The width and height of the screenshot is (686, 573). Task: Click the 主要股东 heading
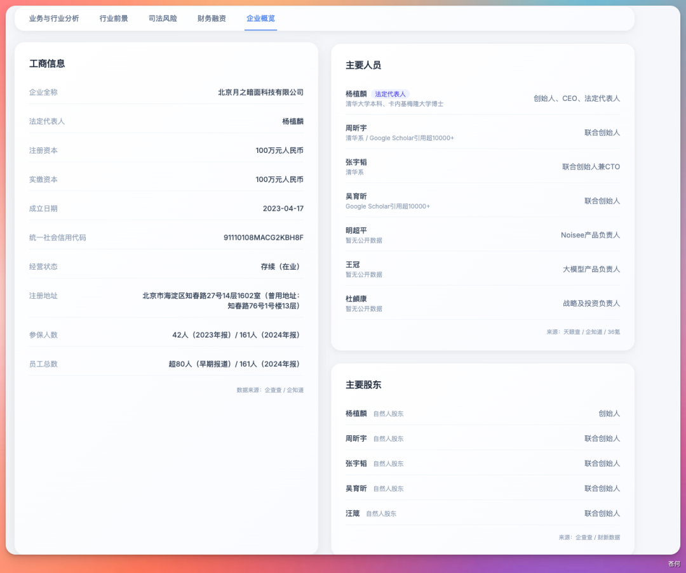pos(363,385)
